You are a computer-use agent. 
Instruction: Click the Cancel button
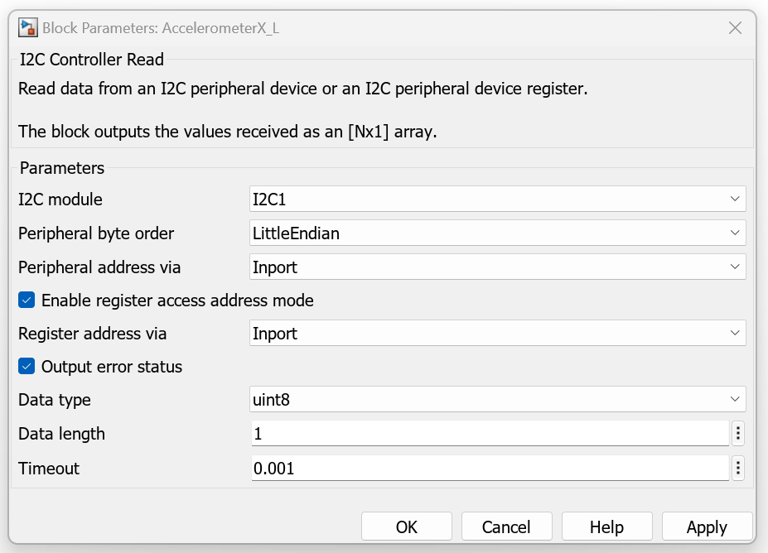click(x=506, y=527)
